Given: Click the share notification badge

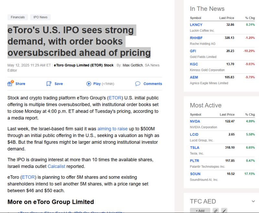Looking at the screenshot, I should coord(13,81).
